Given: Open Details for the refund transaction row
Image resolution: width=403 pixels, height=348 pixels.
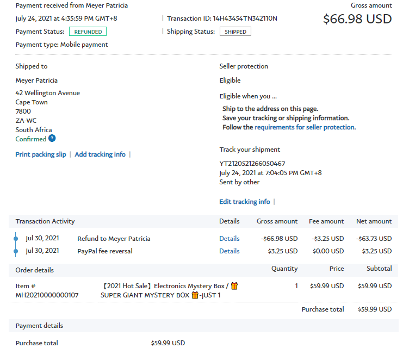Looking at the screenshot, I should (x=230, y=239).
